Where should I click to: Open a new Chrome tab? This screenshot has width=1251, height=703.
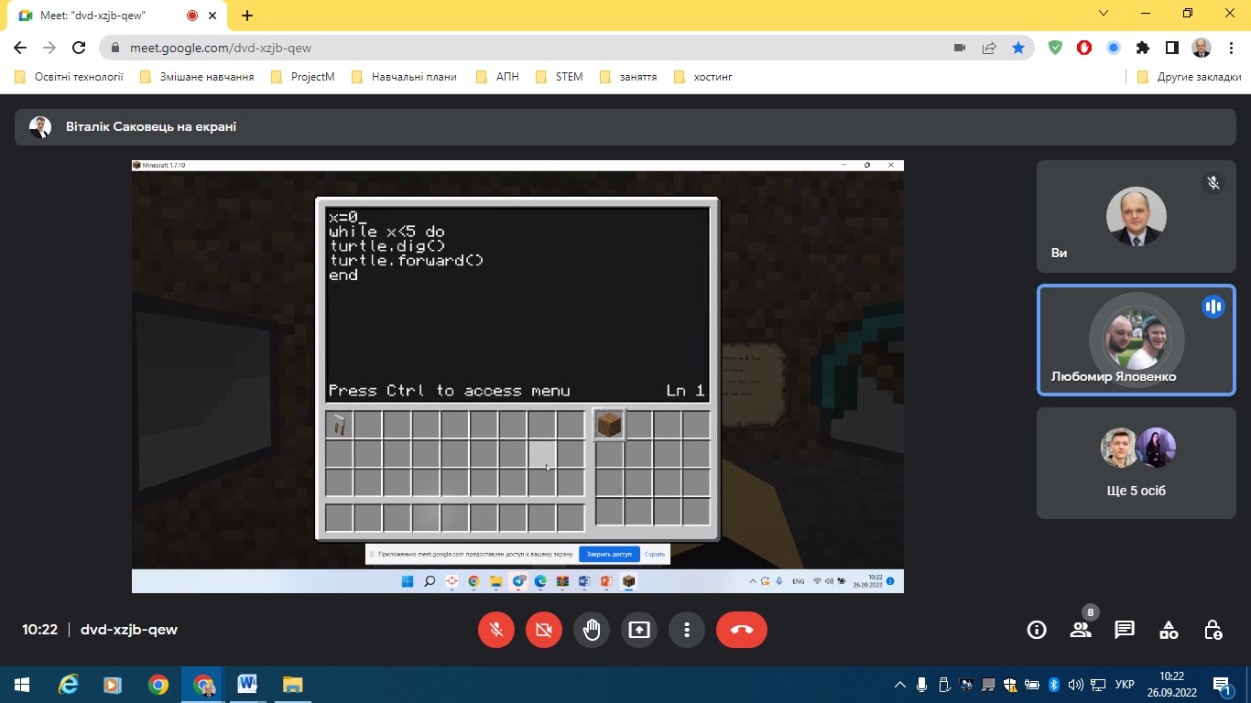coord(247,16)
